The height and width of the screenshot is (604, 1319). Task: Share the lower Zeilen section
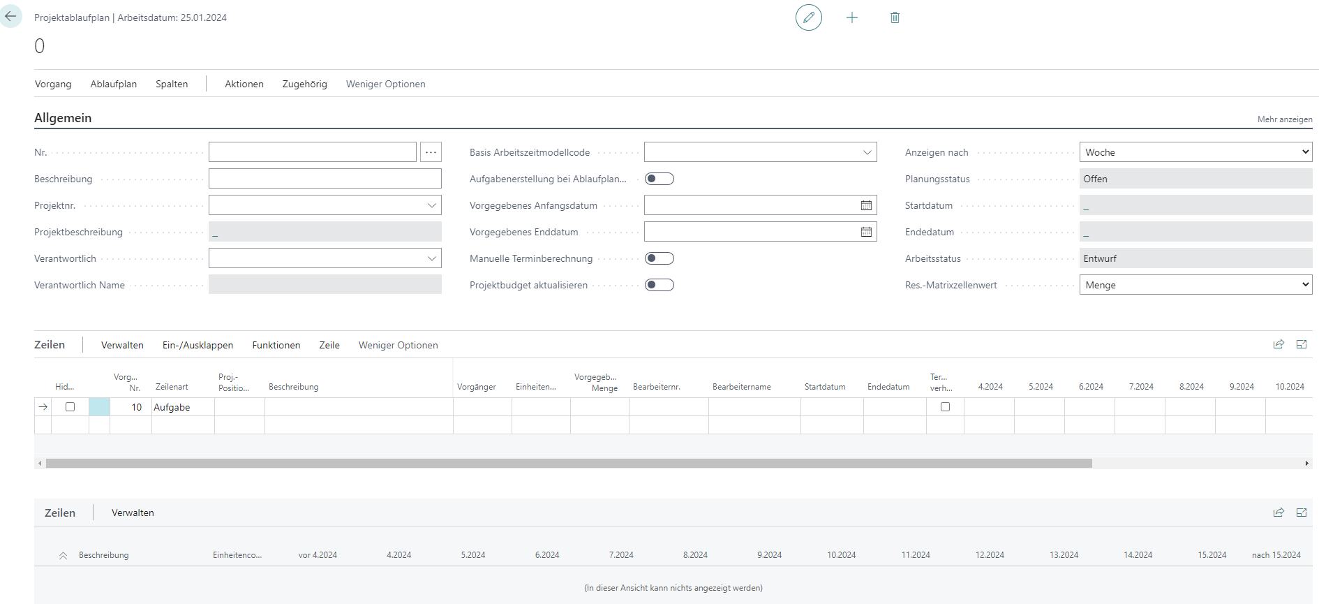coord(1279,513)
